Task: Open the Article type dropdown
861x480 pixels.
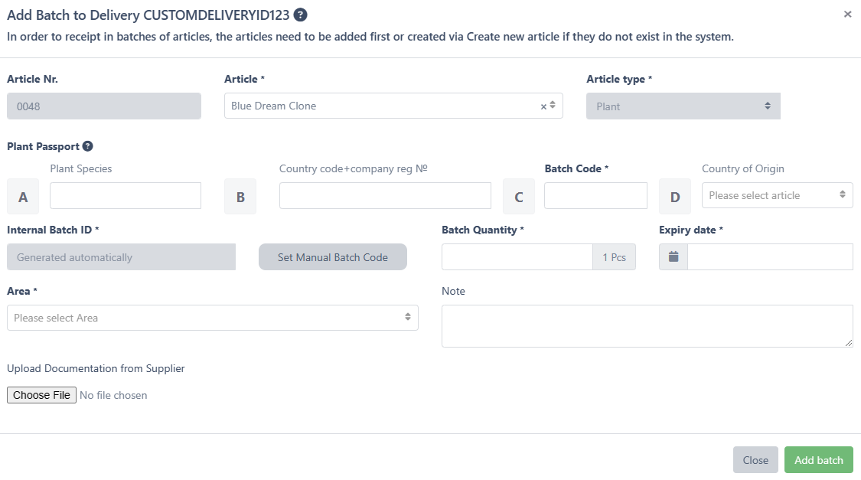Action: click(x=683, y=106)
